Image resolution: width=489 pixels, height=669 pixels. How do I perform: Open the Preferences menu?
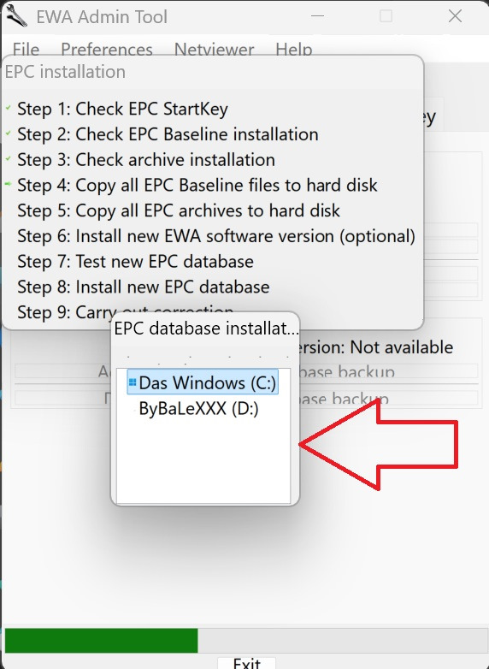[107, 49]
